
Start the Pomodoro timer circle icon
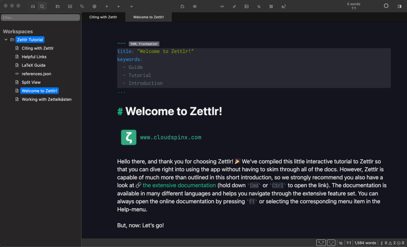pos(385,6)
